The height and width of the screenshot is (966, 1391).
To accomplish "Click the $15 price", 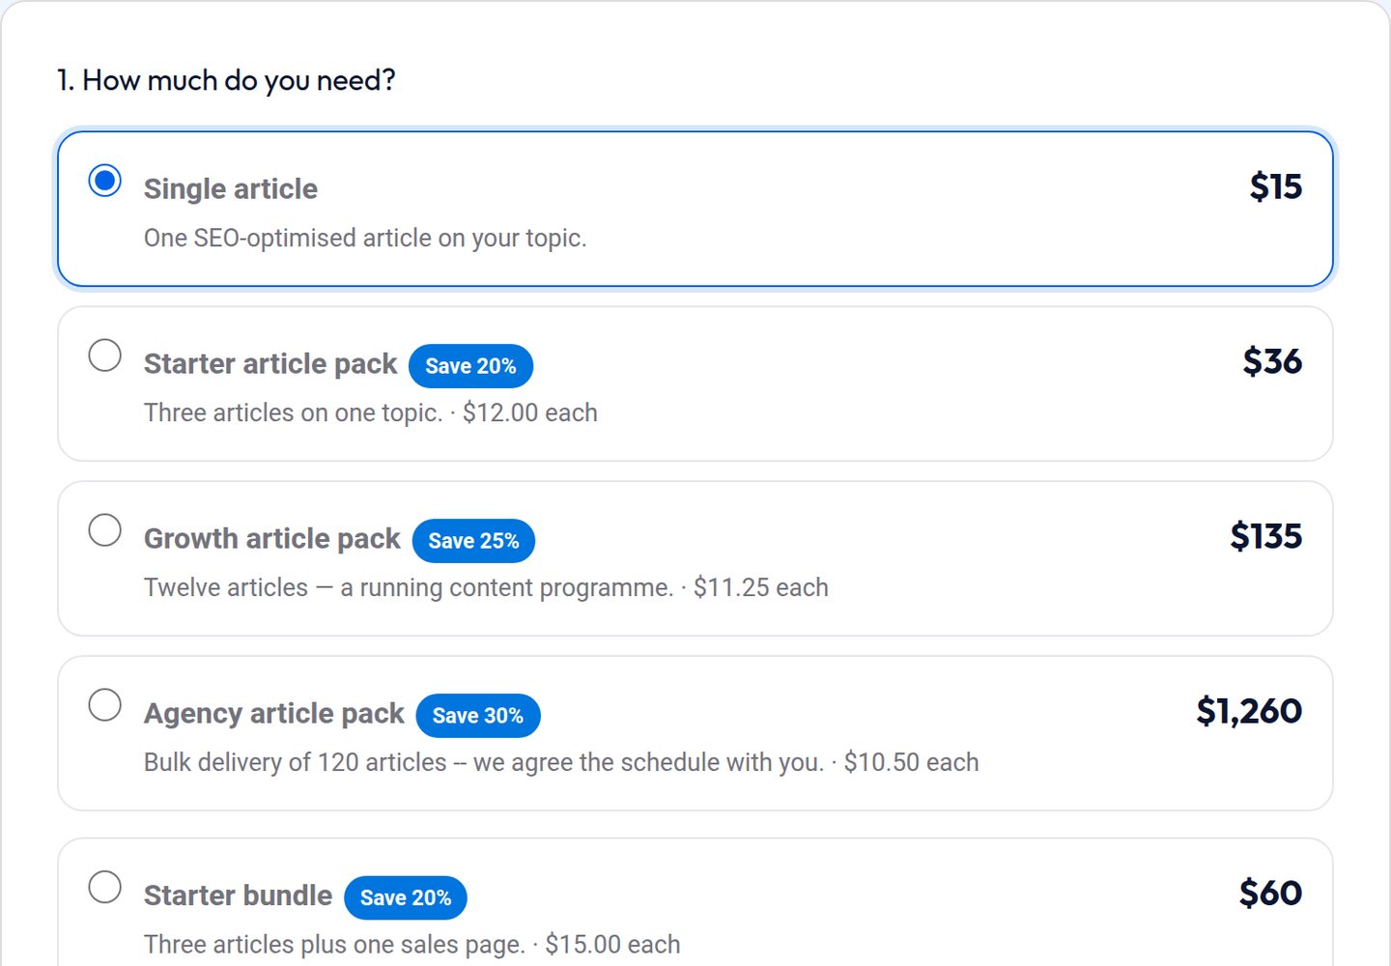I will [x=1275, y=186].
